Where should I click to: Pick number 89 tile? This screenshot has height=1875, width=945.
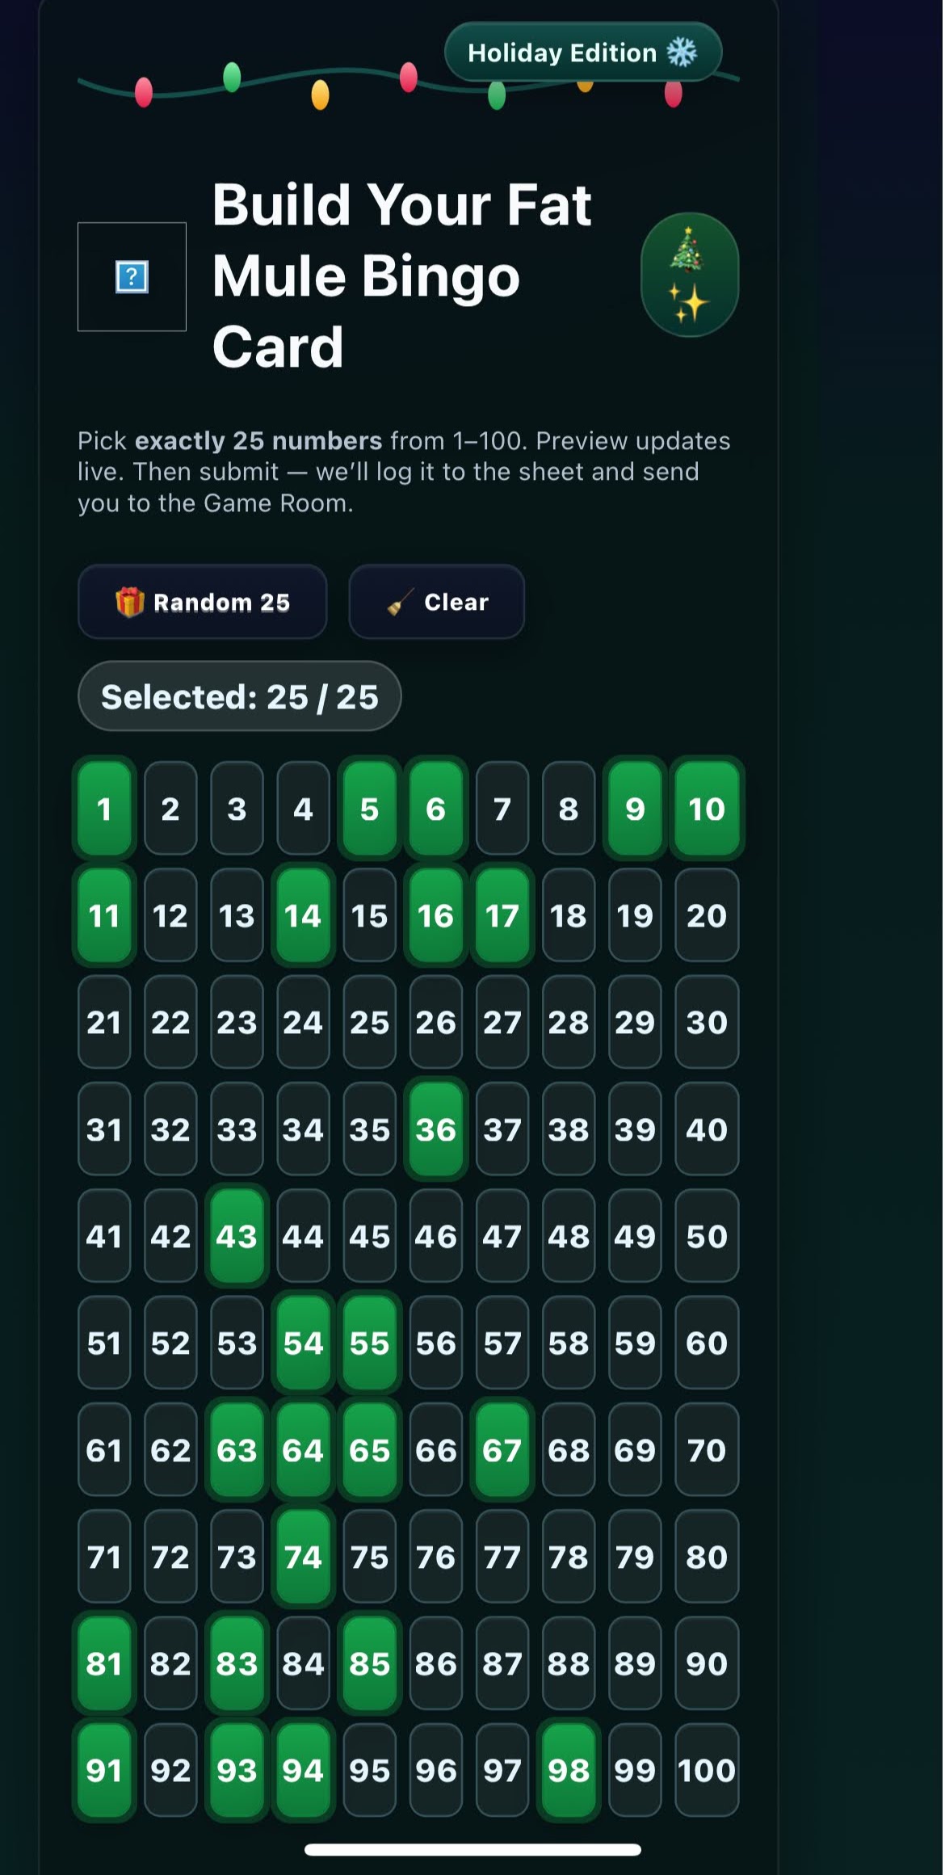[634, 1663]
